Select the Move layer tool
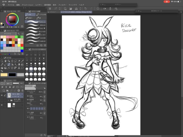The height and width of the screenshot is (137, 183). (12, 61)
